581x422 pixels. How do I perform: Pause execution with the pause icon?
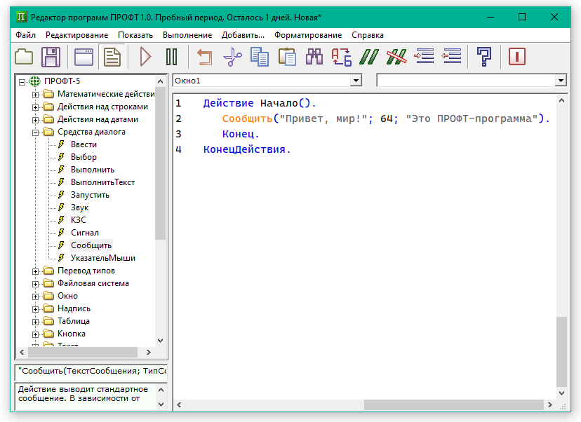(x=171, y=57)
